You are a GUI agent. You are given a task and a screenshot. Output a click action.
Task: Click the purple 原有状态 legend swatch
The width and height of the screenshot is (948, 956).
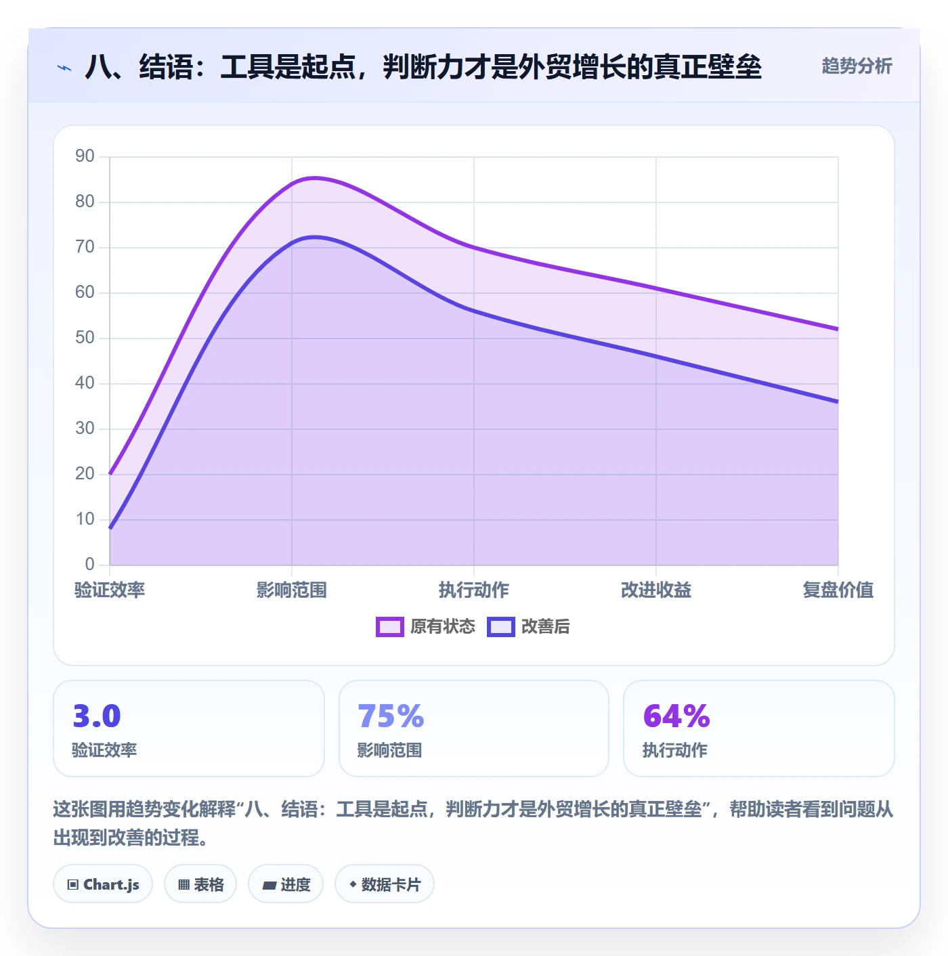coord(390,627)
